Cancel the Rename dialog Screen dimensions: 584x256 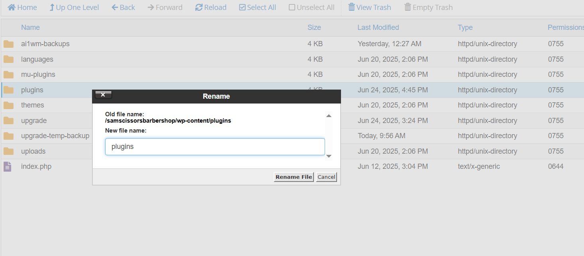click(326, 177)
